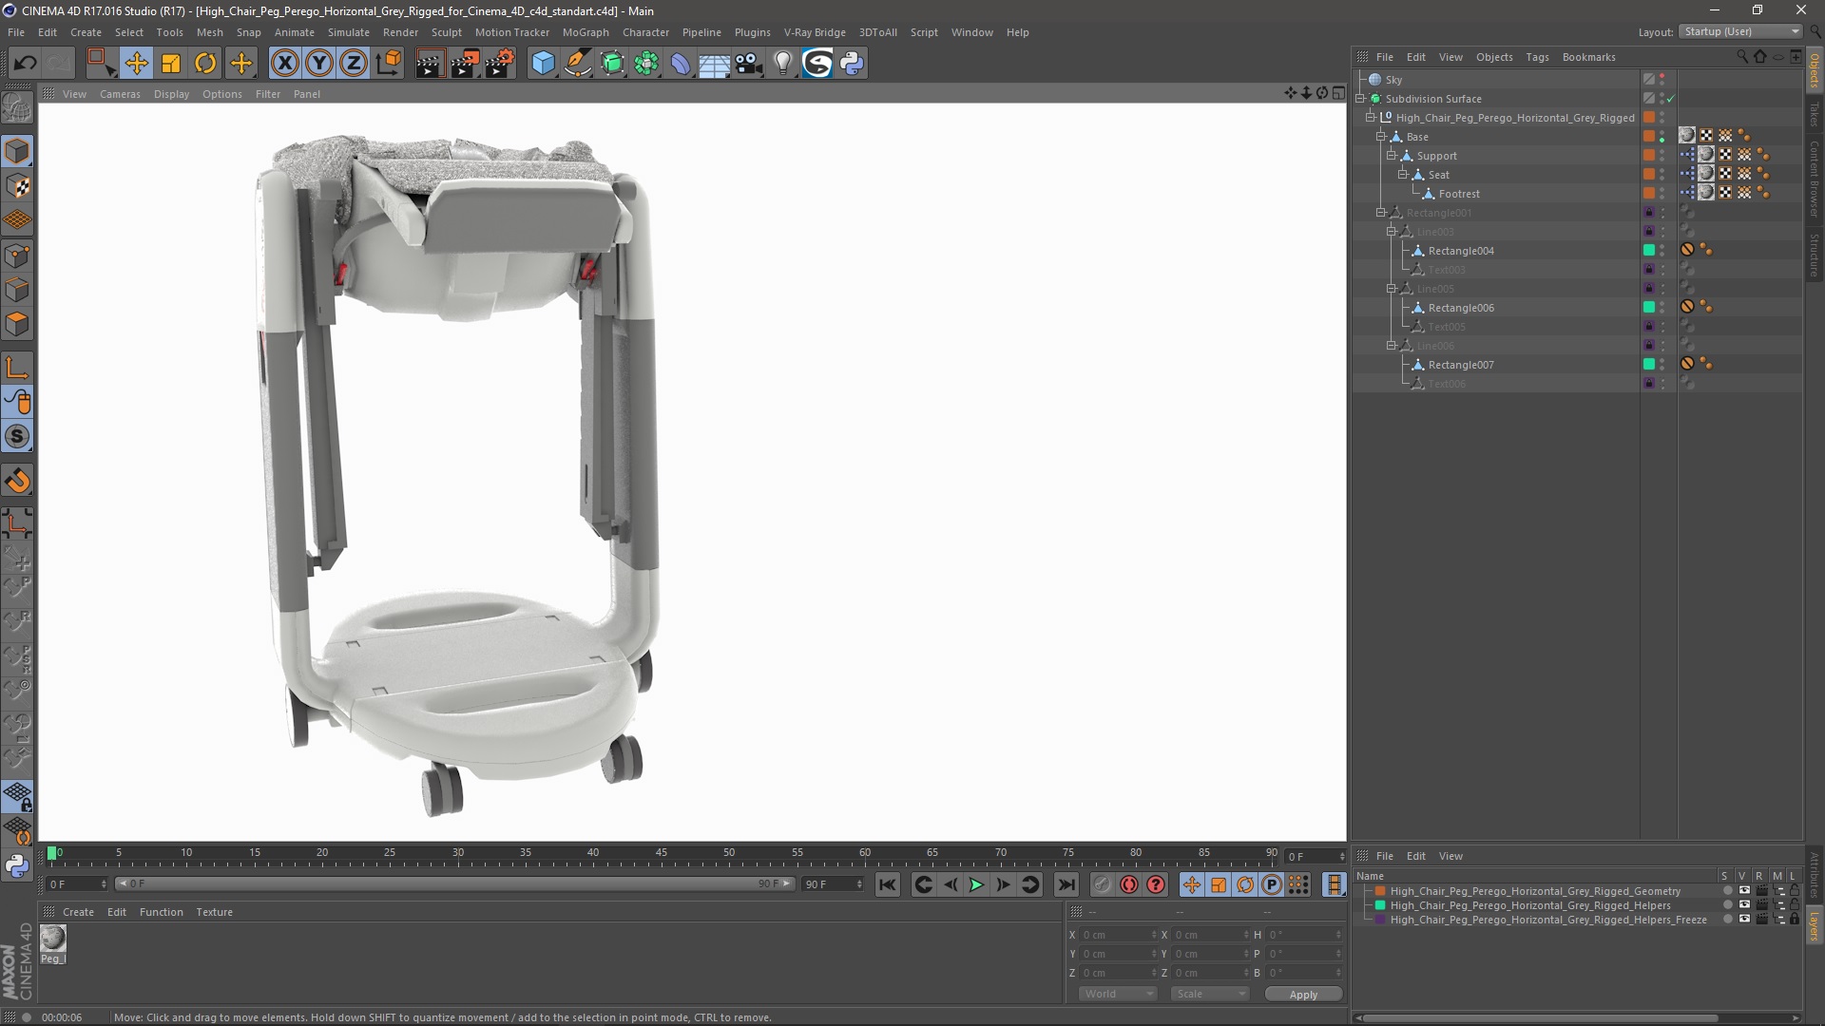This screenshot has width=1825, height=1026.
Task: Collapse the Support object node
Action: coord(1392,156)
